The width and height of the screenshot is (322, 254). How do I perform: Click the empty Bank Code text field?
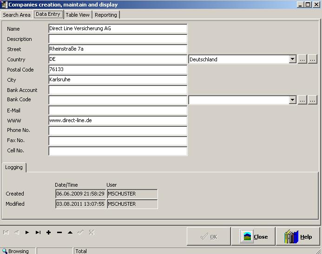coord(118,100)
